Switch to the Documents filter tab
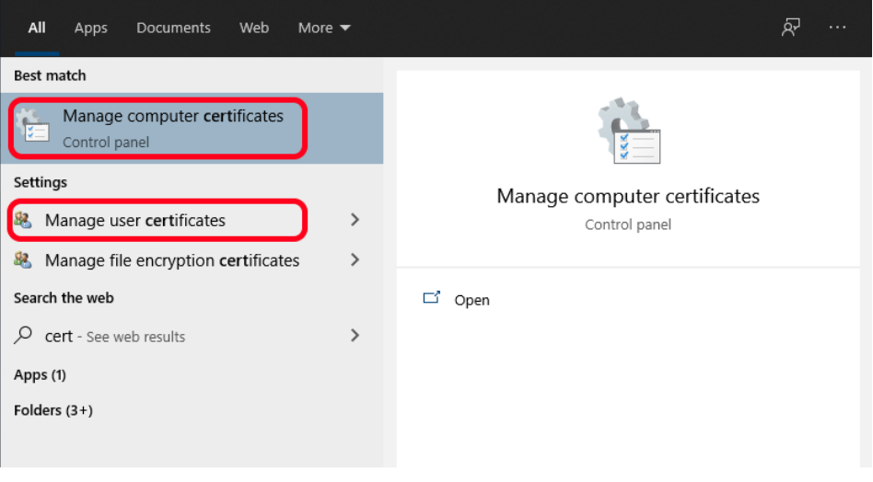Image resolution: width=873 pixels, height=482 pixels. (173, 28)
